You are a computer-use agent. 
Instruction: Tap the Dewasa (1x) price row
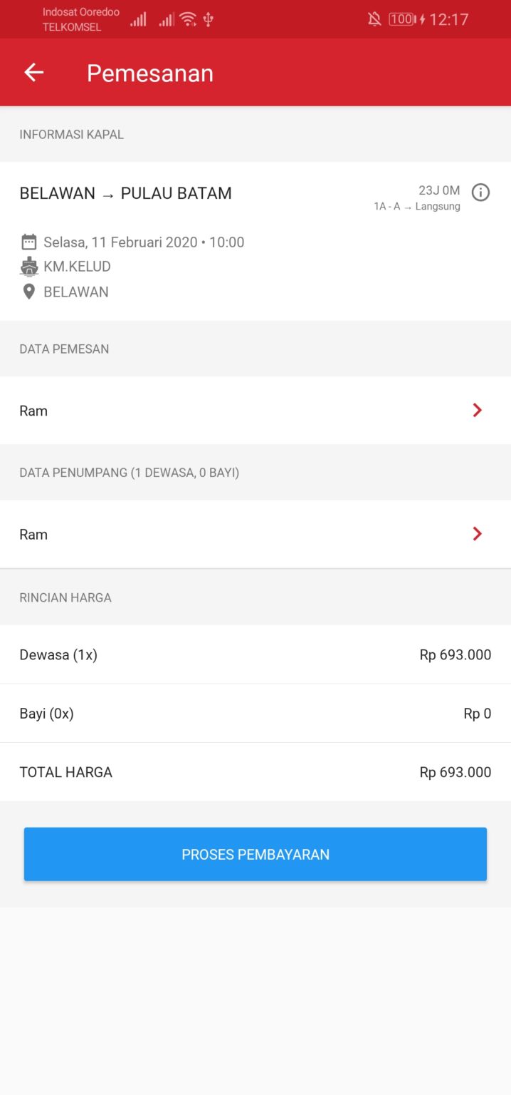255,654
